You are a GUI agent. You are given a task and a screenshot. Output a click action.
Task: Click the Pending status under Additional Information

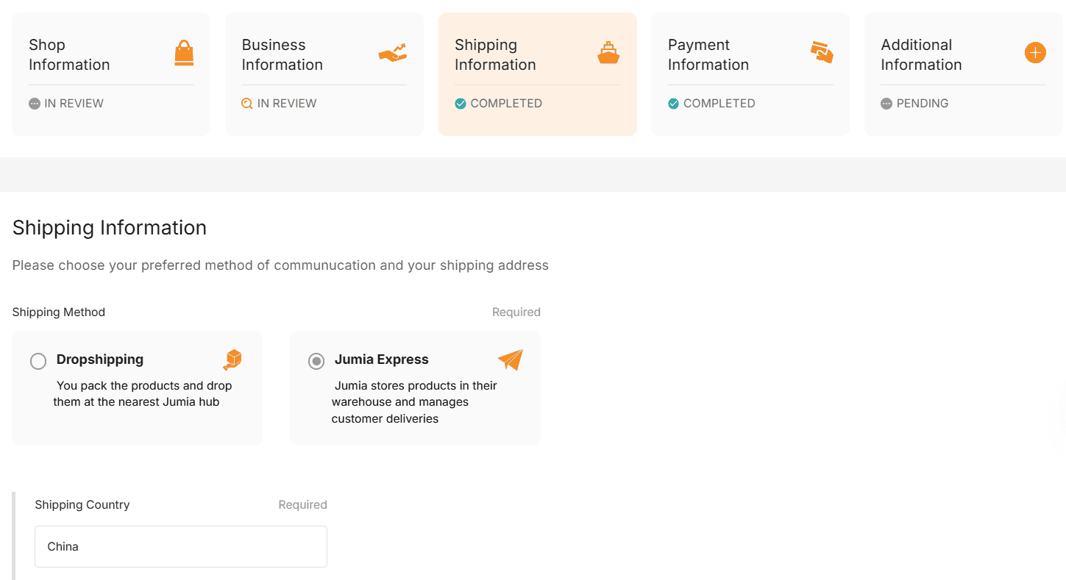point(922,104)
